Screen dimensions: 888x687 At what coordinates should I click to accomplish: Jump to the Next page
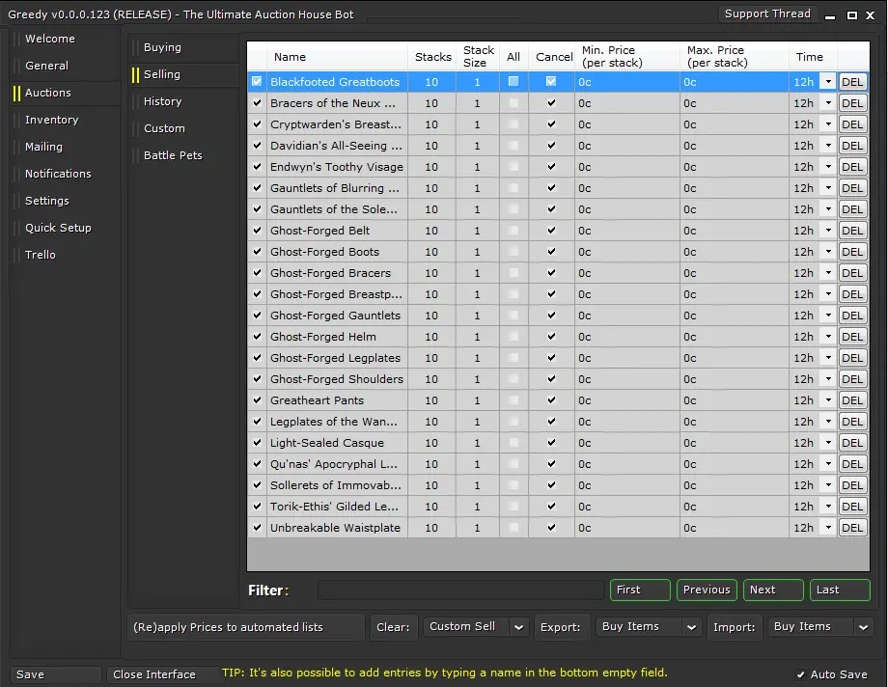click(773, 590)
